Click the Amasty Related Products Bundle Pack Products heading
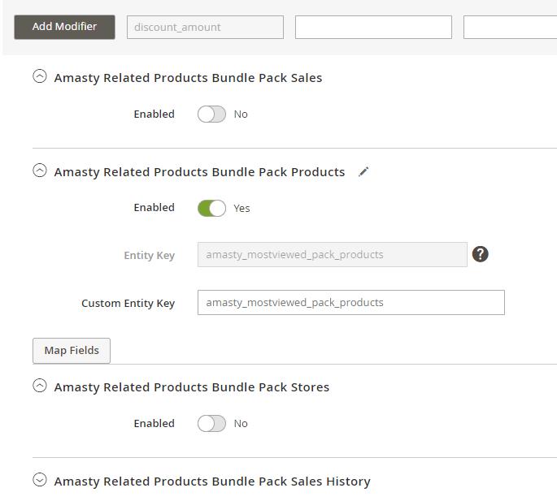The image size is (557, 501). click(199, 172)
